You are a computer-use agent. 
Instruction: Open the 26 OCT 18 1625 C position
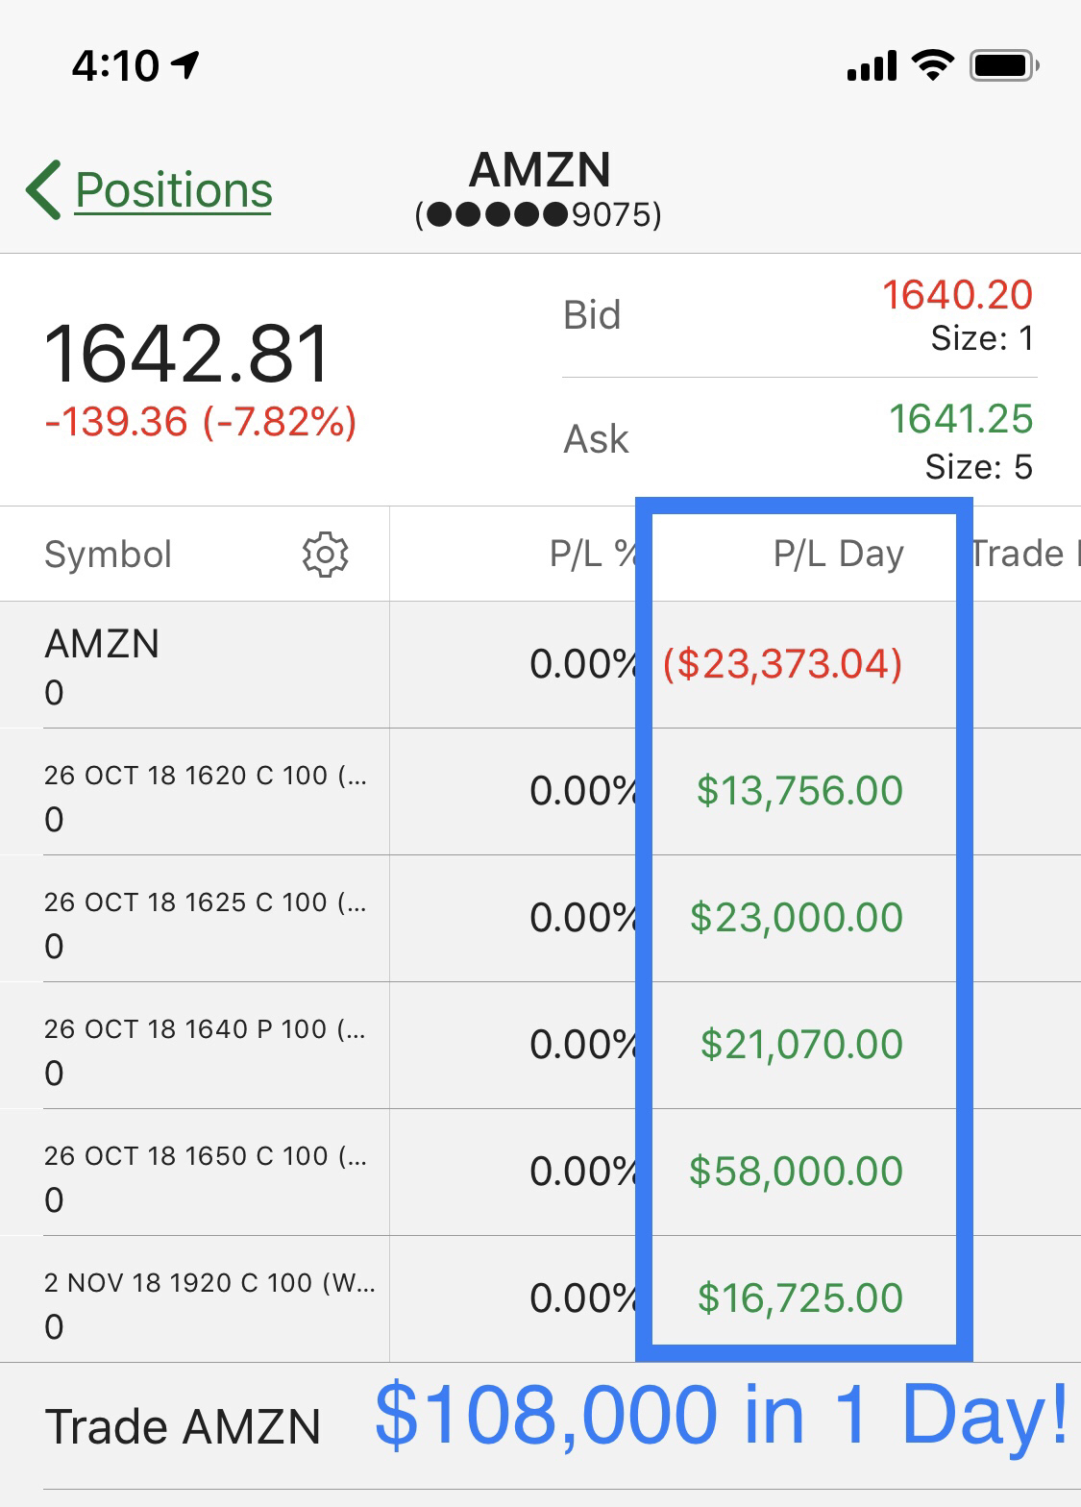click(205, 919)
